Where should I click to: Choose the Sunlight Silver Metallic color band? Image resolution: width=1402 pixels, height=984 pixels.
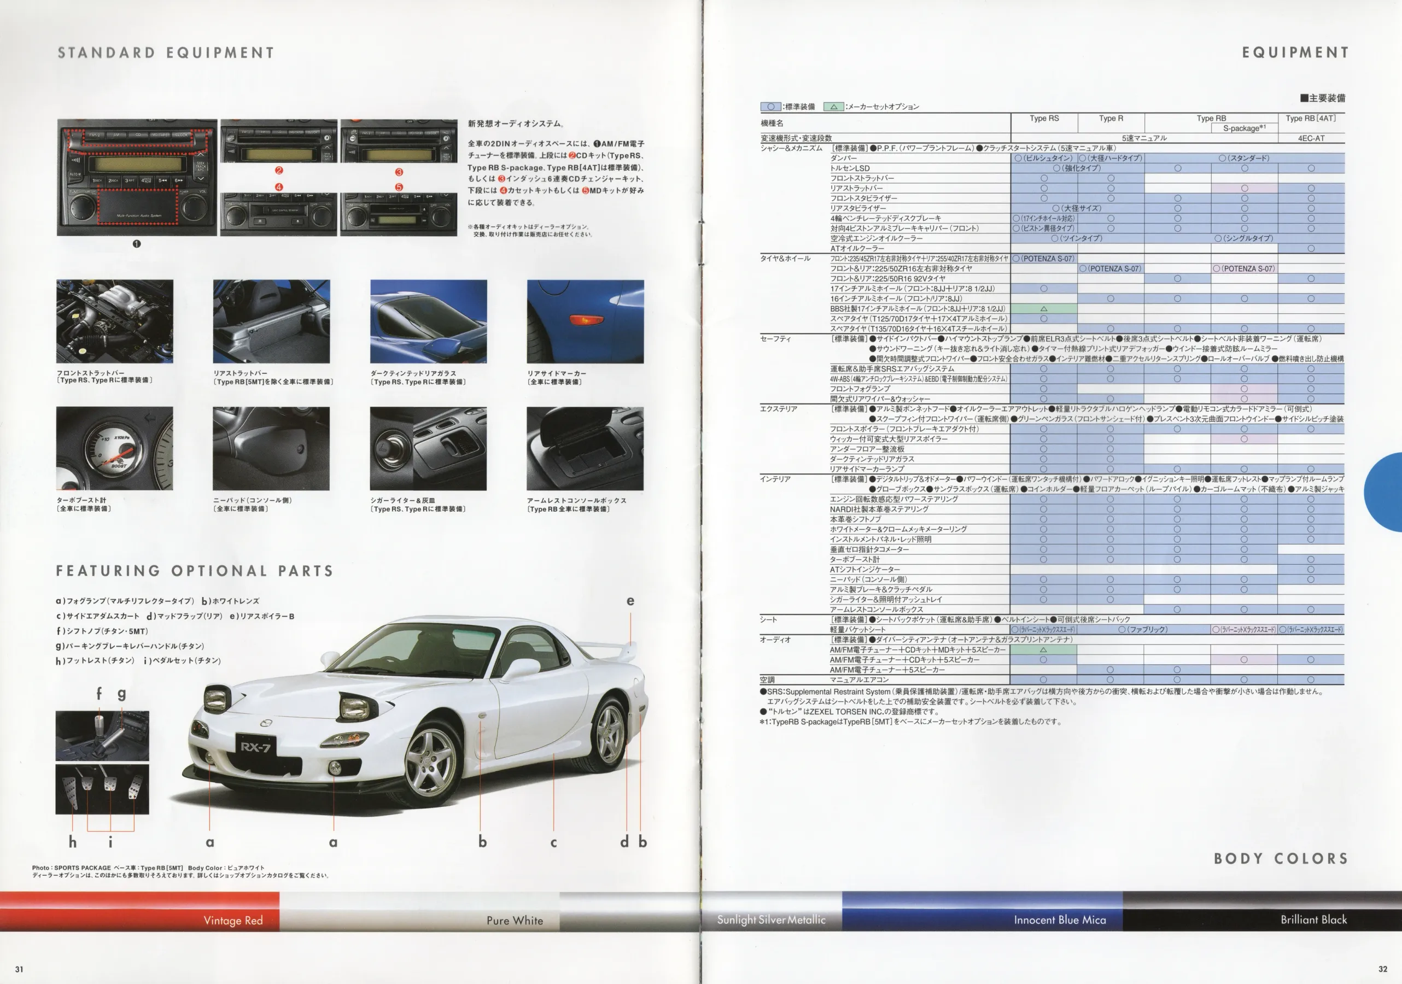tap(701, 911)
